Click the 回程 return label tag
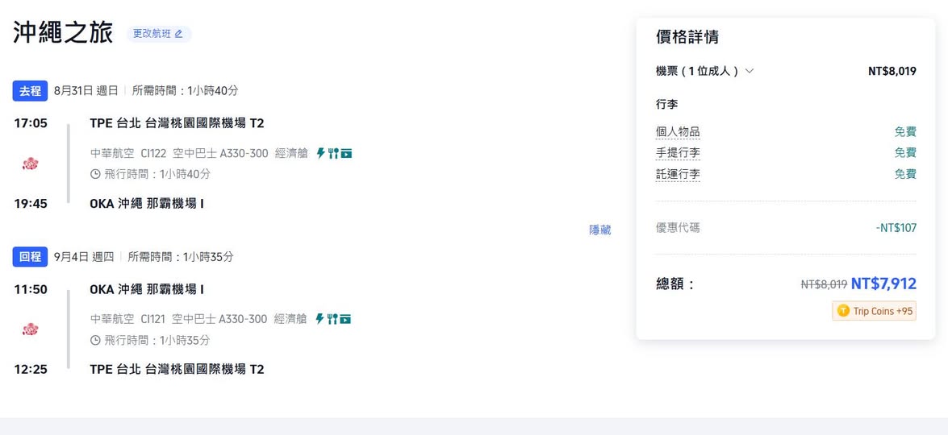 click(x=30, y=257)
